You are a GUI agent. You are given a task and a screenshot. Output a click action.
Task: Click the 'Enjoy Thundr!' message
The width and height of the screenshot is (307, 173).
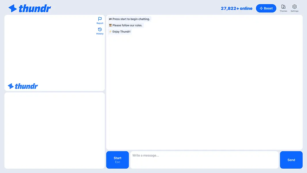pos(120,32)
